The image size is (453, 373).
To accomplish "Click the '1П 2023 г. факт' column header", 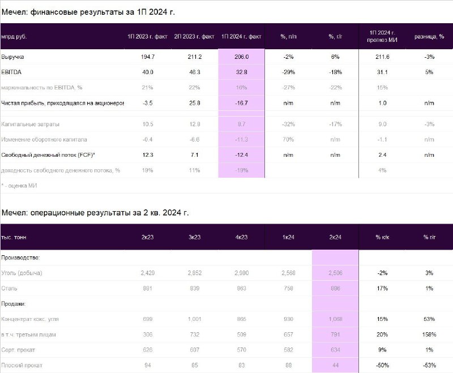I will click(147, 37).
